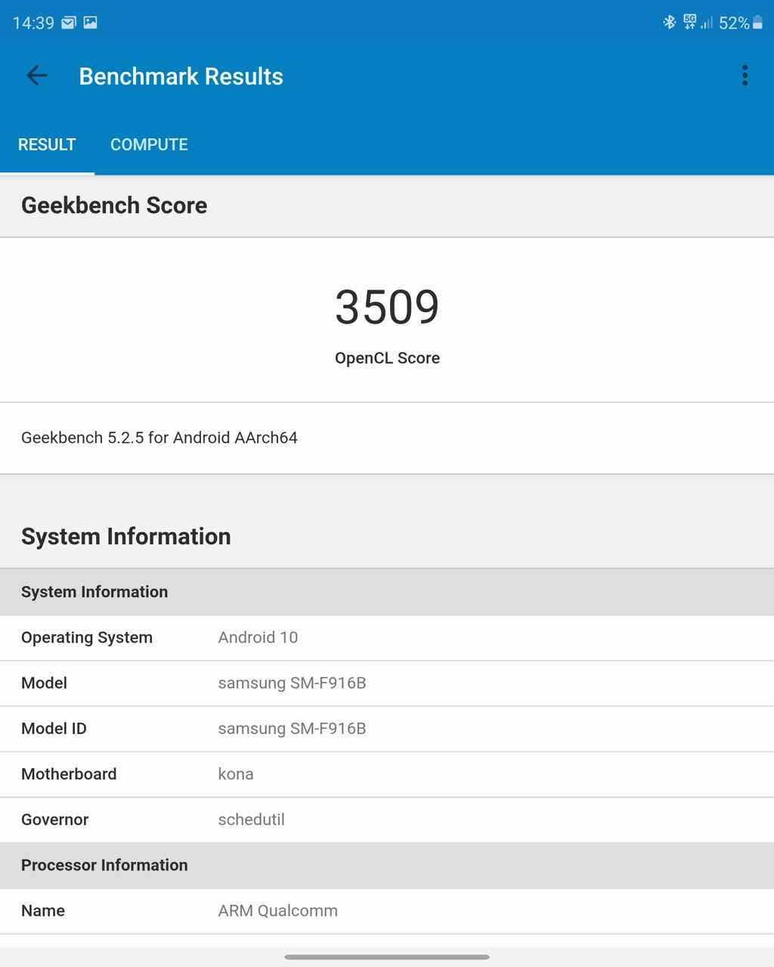Tap the 5G network indicator icon
Viewport: 774px width, 967px height.
pyautogui.click(x=689, y=23)
